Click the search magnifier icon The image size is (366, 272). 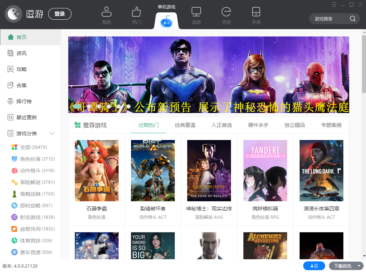352,19
